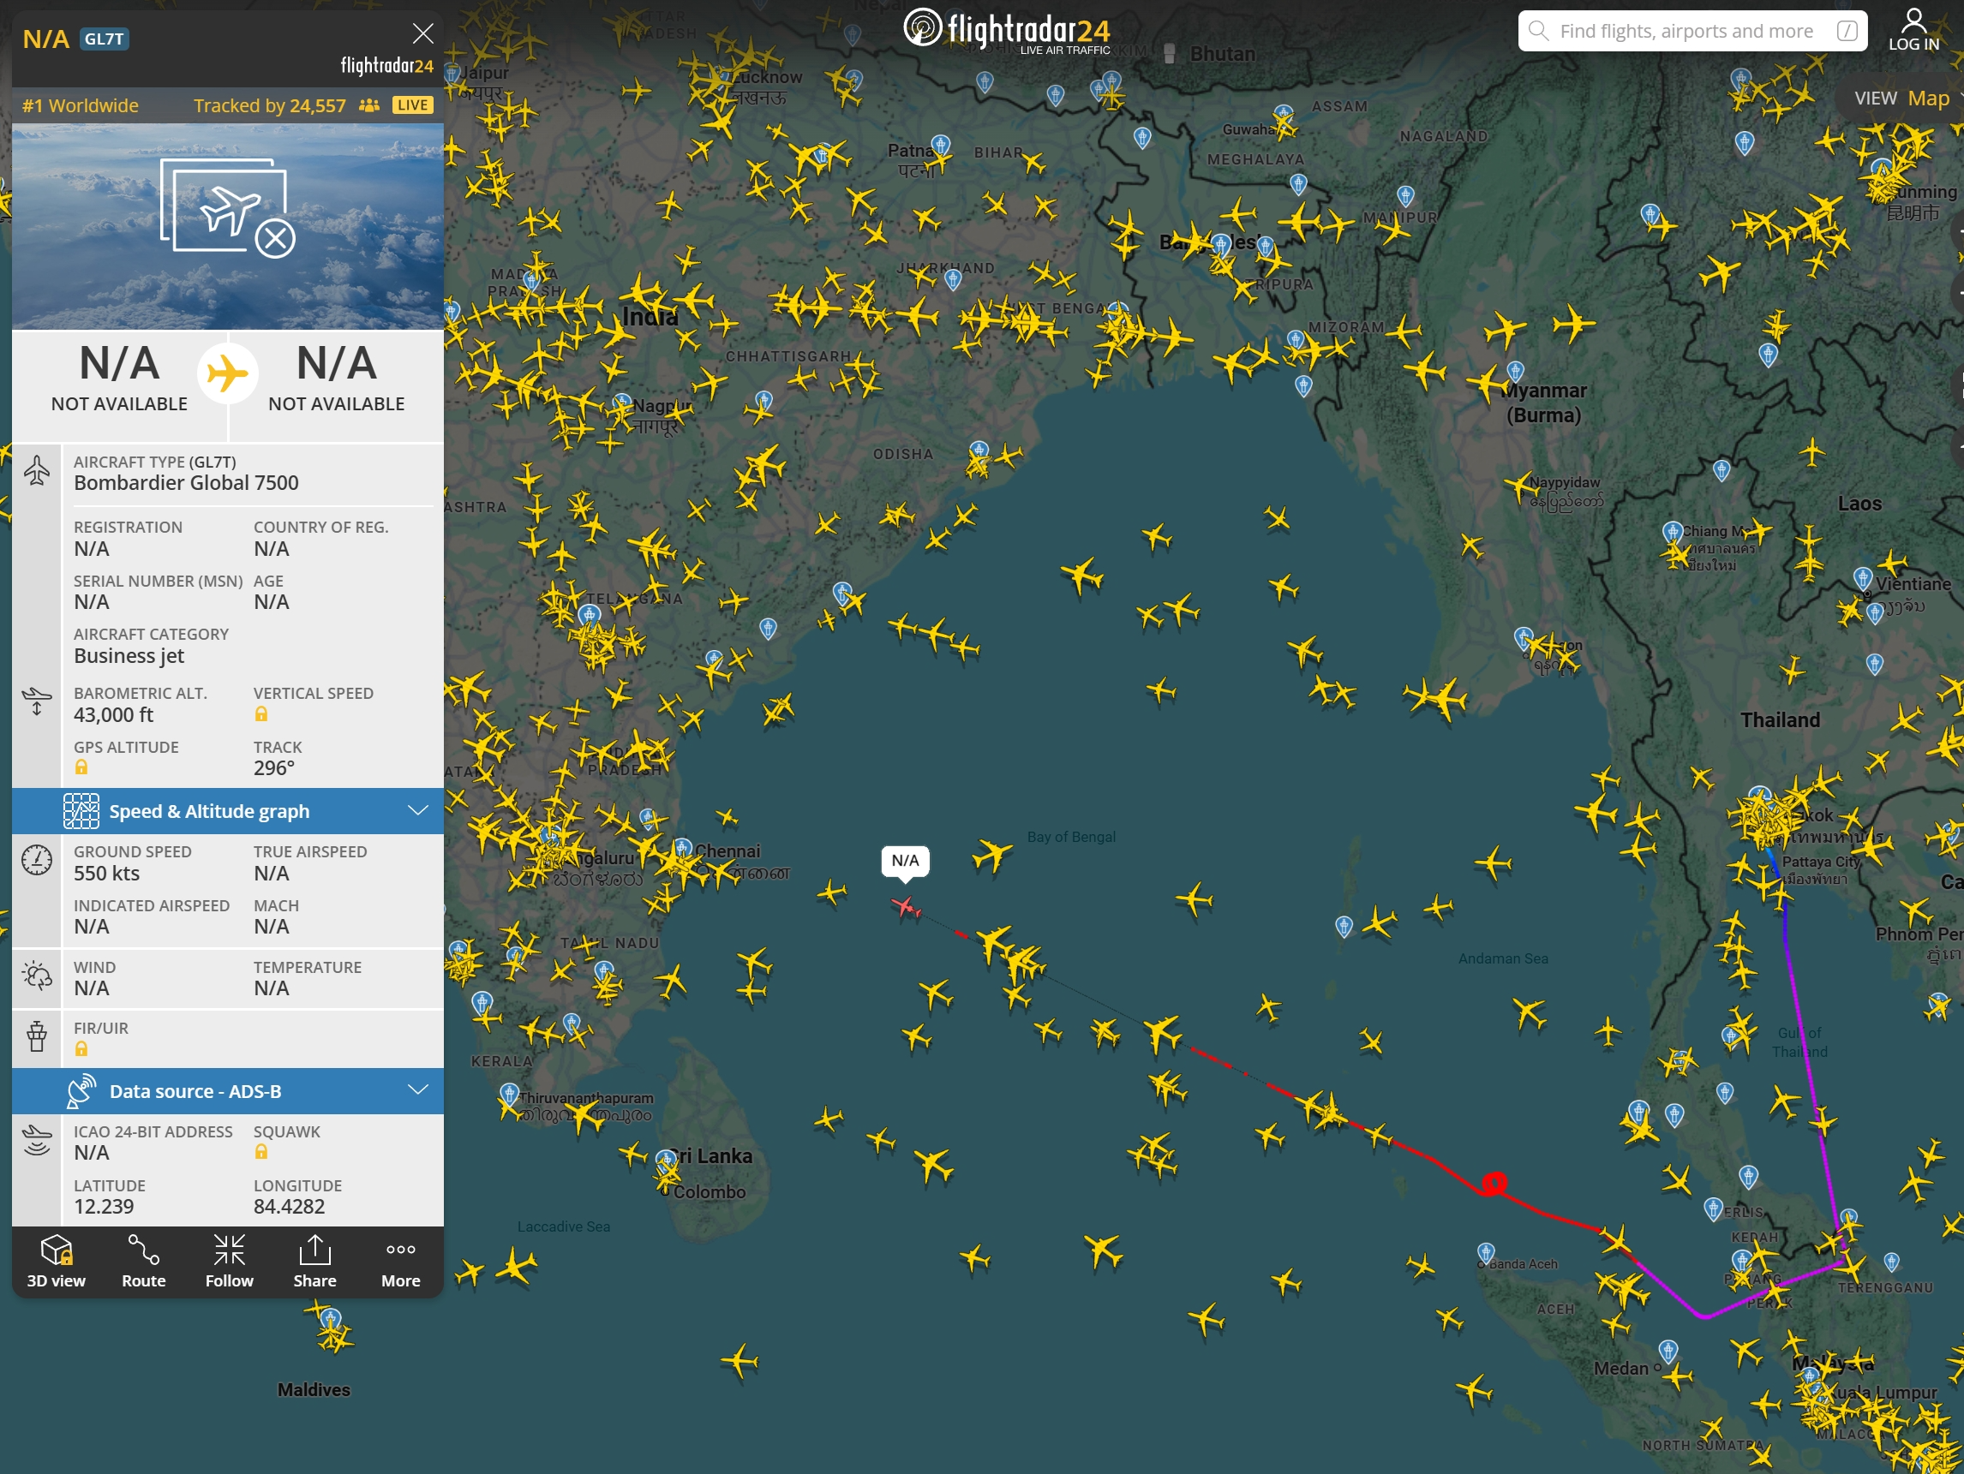Click the Business jet category text
The height and width of the screenshot is (1474, 1964).
[129, 656]
